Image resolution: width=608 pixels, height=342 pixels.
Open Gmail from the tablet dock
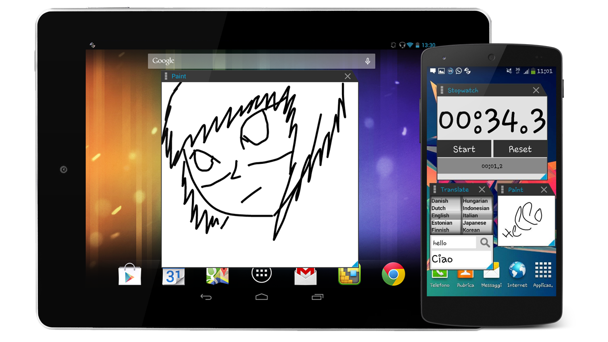(x=305, y=275)
